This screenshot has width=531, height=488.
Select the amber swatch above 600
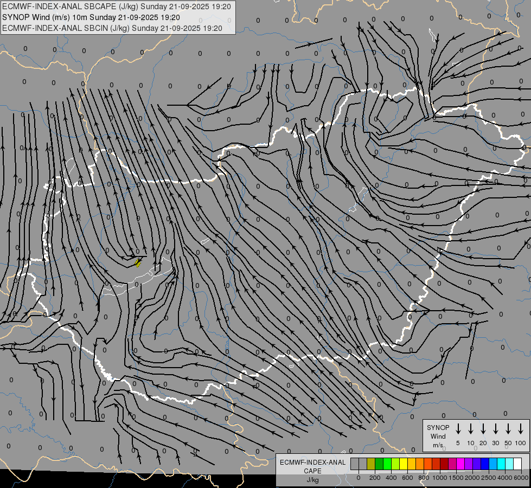coord(412,464)
